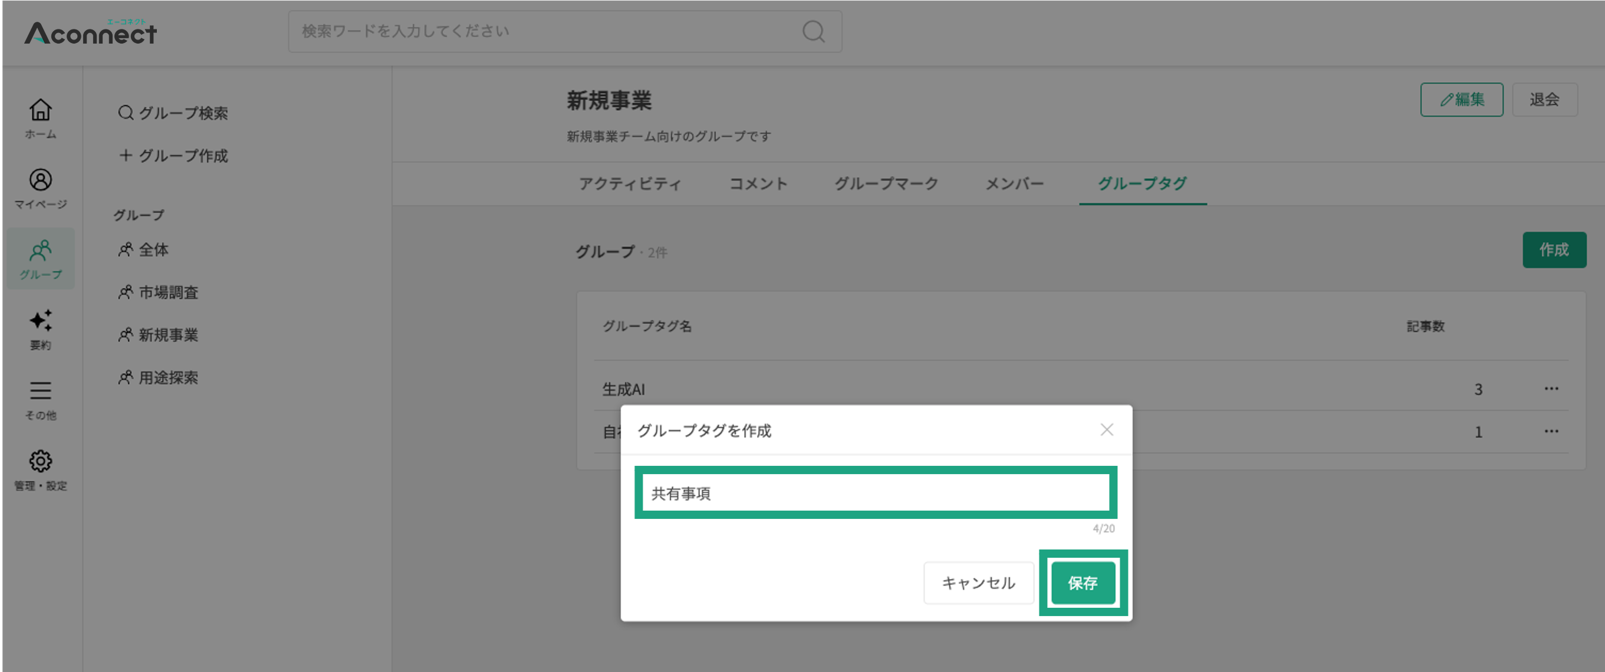This screenshot has height=672, width=1605.
Task: Open the options menu for 生成AI tag
Action: click(x=1551, y=389)
